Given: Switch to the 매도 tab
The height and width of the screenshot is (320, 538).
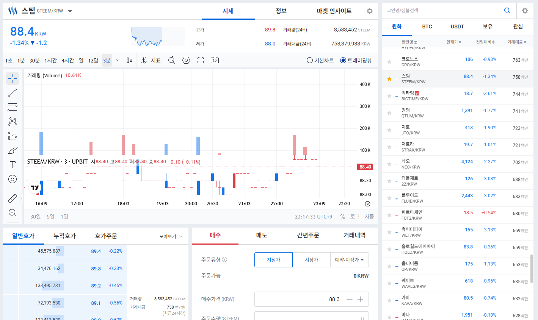Looking at the screenshot, I should 262,235.
